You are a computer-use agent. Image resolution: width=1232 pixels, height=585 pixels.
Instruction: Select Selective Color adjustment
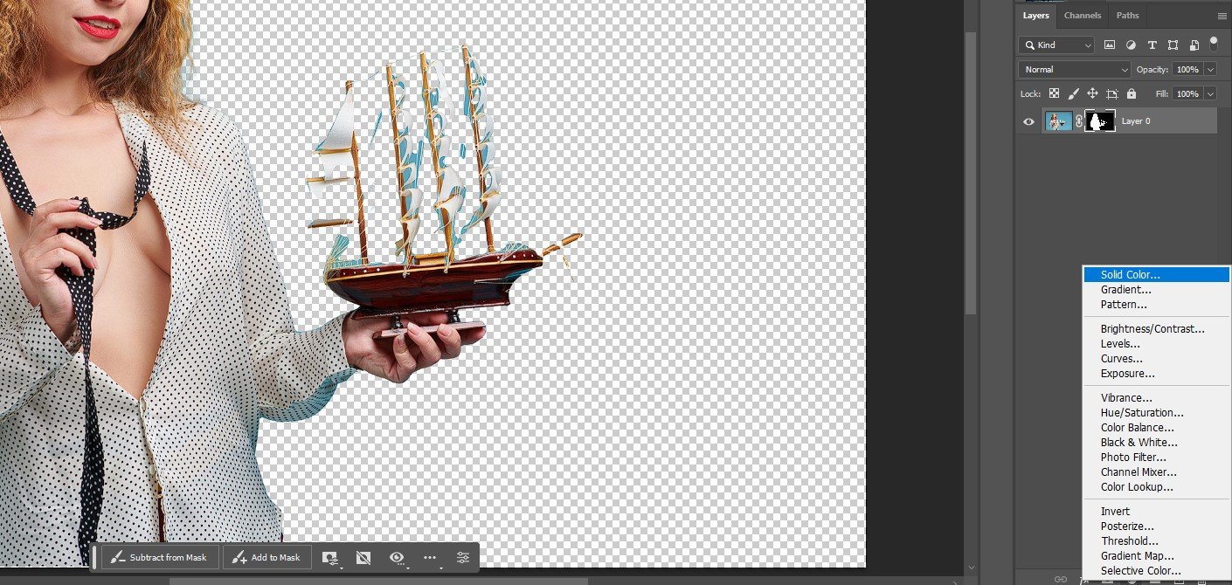1156,571
